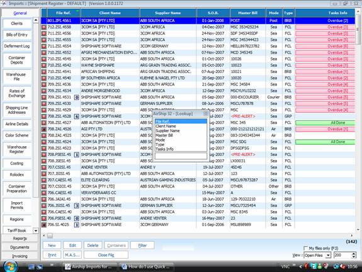Switch to the General sidebar tab
Screen dimensions: 362x272
20,13
